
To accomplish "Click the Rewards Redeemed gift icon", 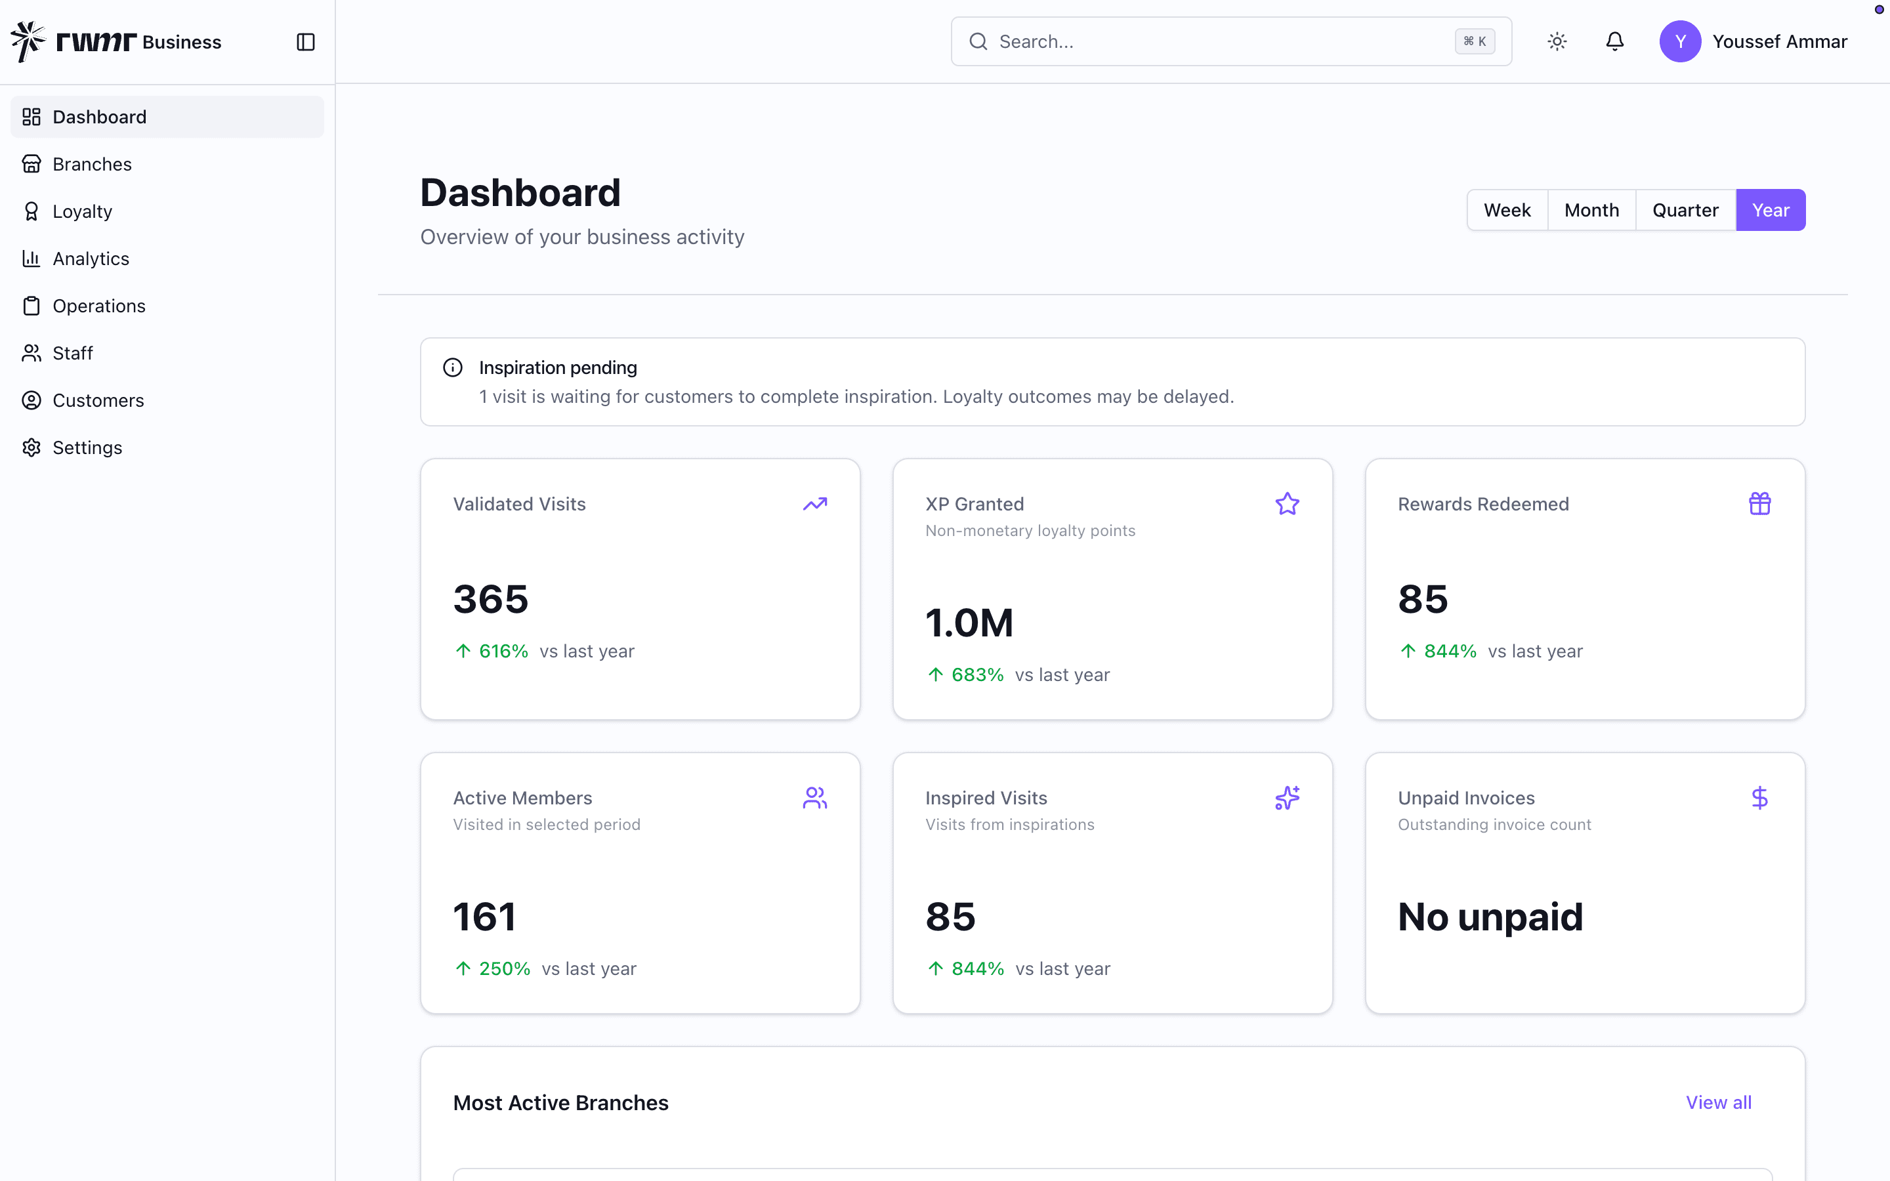I will [1759, 504].
